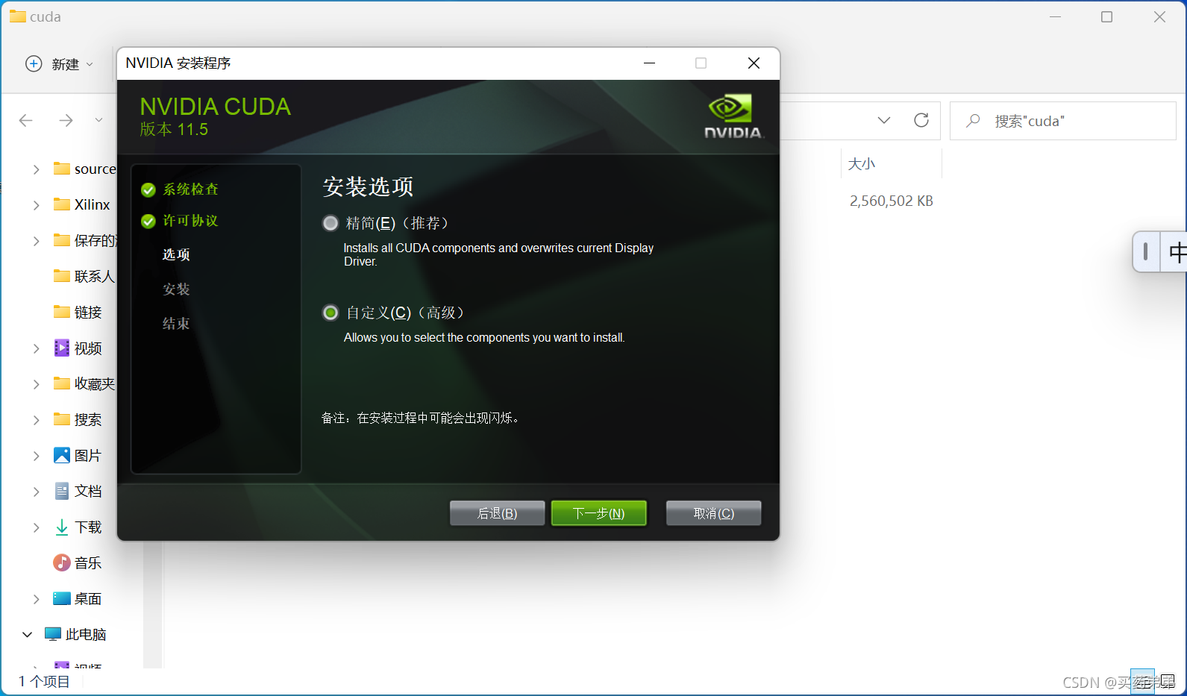Viewport: 1187px width, 696px height.
Task: Select the 精简(E) express install radio button
Action: [330, 223]
